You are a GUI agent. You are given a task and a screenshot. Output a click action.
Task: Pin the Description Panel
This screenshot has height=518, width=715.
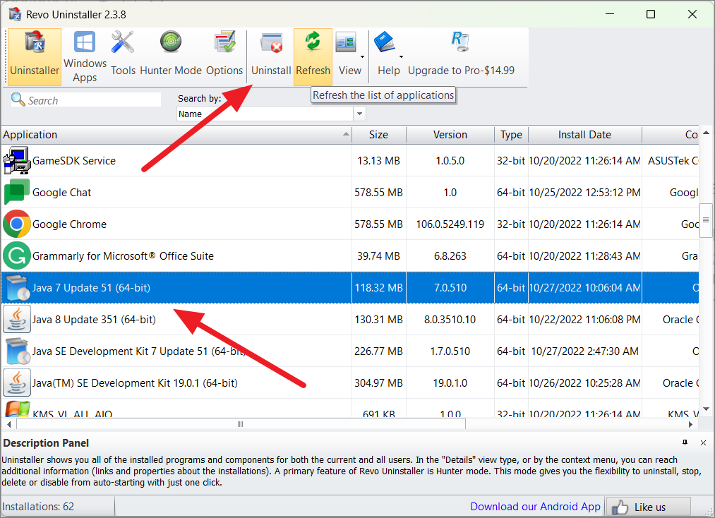tap(685, 442)
